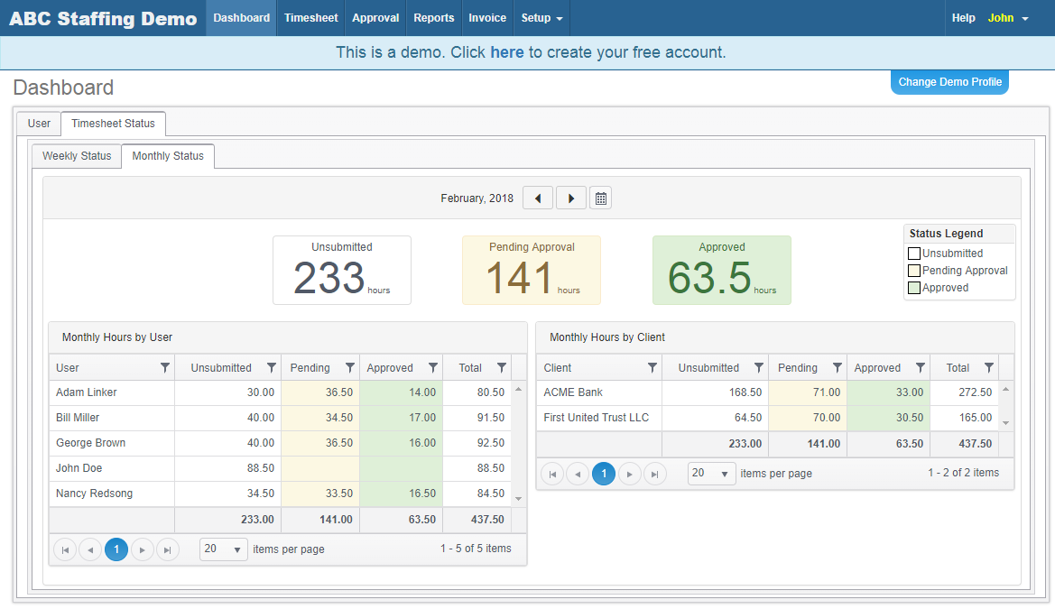1055x609 pixels.
Task: Go to next month arrow button
Action: pos(571,198)
